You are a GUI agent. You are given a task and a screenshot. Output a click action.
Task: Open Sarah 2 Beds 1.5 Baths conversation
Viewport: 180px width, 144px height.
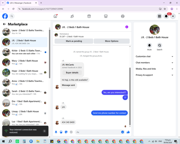24,93
